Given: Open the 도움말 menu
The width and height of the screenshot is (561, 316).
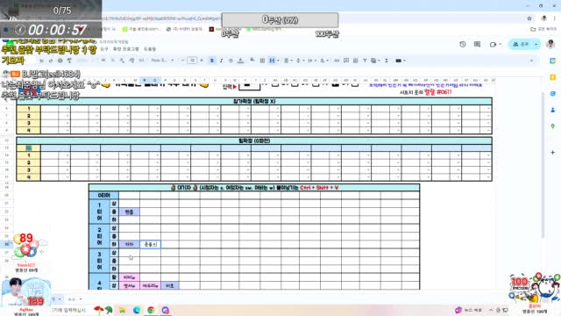Looking at the screenshot, I should [x=150, y=49].
